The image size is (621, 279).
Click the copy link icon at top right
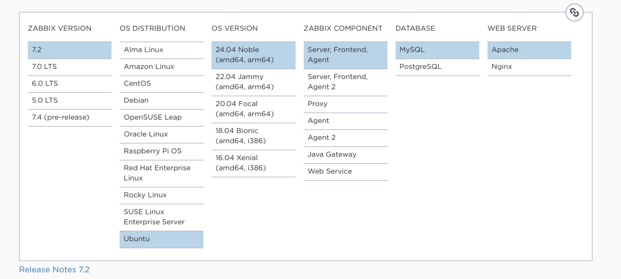574,13
